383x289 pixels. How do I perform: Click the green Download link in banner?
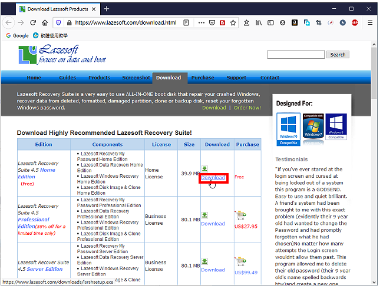214,108
